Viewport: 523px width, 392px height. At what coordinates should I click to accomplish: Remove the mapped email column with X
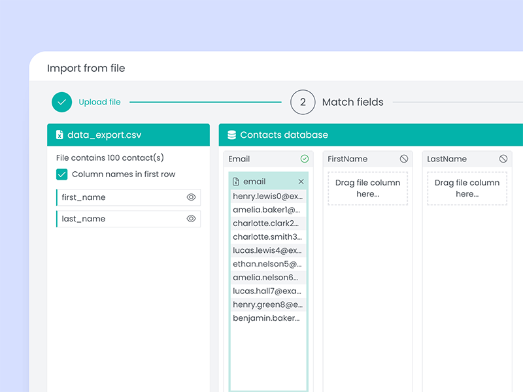pos(301,182)
